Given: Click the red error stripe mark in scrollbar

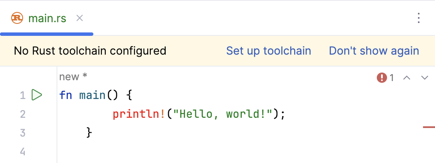Looking at the screenshot, I should pyautogui.click(x=429, y=127).
